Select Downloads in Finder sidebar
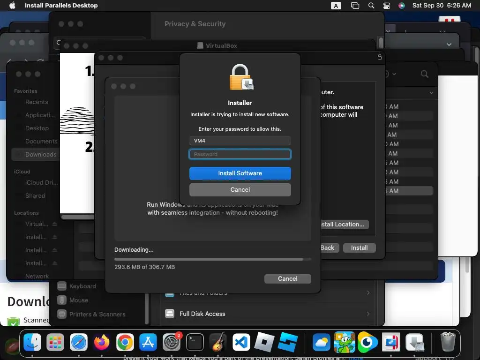The width and height of the screenshot is (480, 360). [x=36, y=155]
